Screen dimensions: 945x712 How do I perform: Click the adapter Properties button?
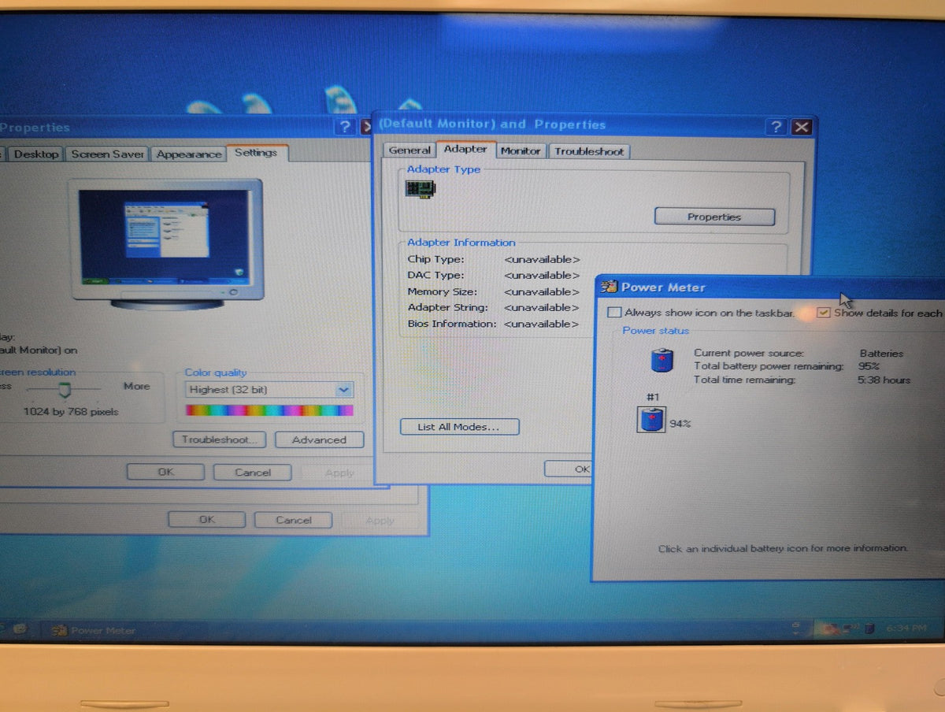714,217
